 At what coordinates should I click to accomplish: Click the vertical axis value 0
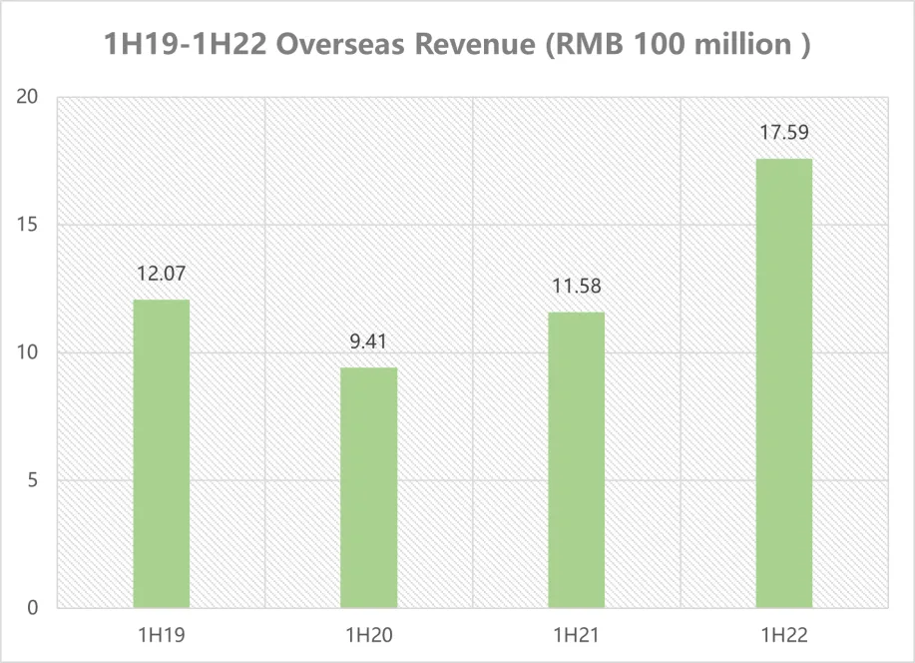pos(34,605)
